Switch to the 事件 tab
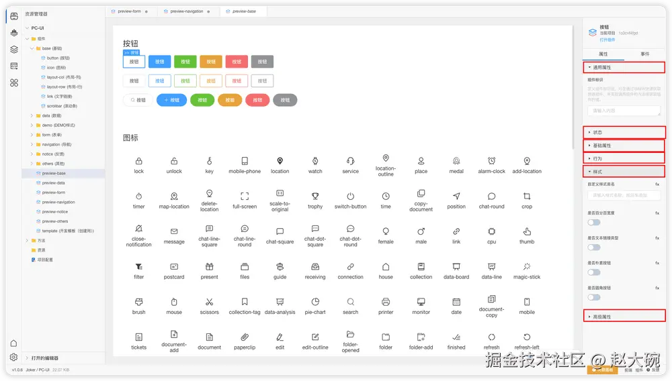The width and height of the screenshot is (672, 381). [644, 54]
